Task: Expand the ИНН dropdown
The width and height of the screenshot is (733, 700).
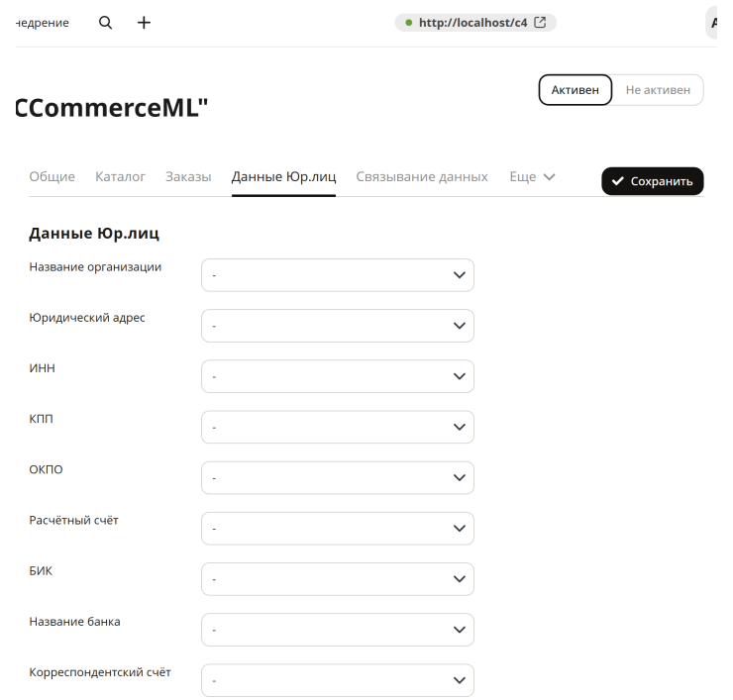Action: 338,376
